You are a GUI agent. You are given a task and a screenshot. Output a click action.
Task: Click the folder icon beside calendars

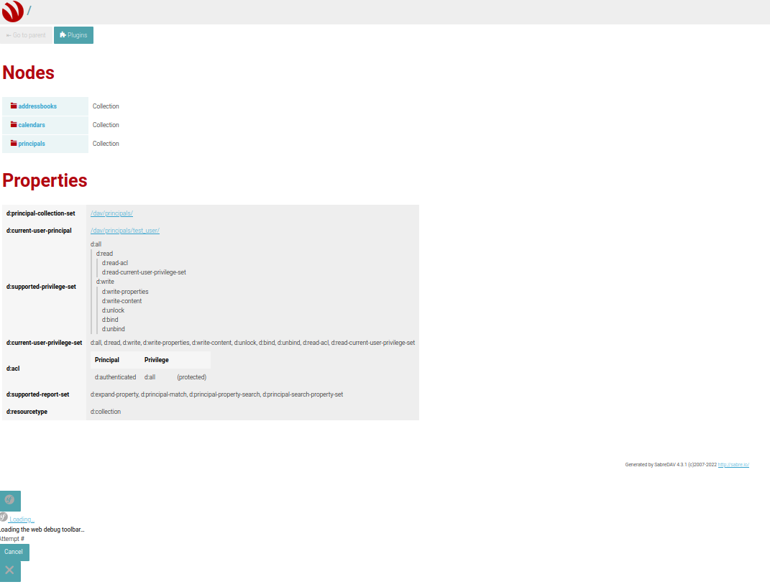[x=14, y=125]
